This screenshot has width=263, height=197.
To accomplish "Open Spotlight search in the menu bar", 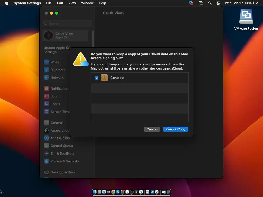I will coord(210,3).
